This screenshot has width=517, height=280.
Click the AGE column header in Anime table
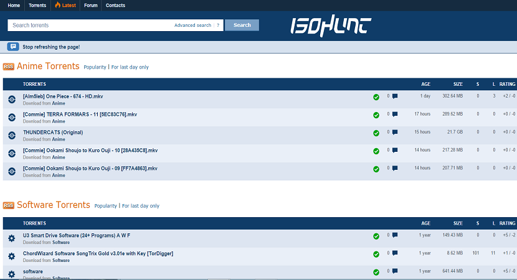[x=425, y=85]
